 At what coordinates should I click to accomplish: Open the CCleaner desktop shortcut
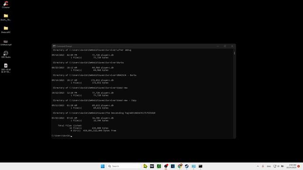point(6,5)
